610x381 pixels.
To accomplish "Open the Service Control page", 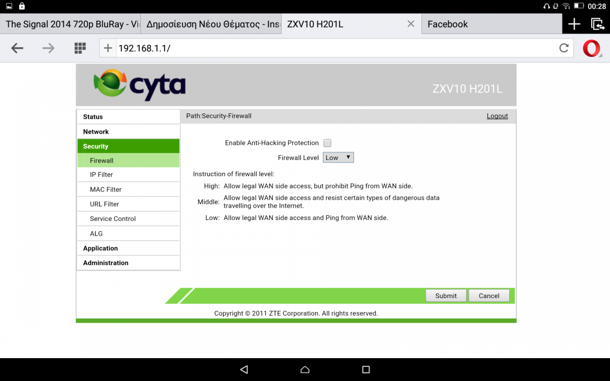I will [x=128, y=219].
